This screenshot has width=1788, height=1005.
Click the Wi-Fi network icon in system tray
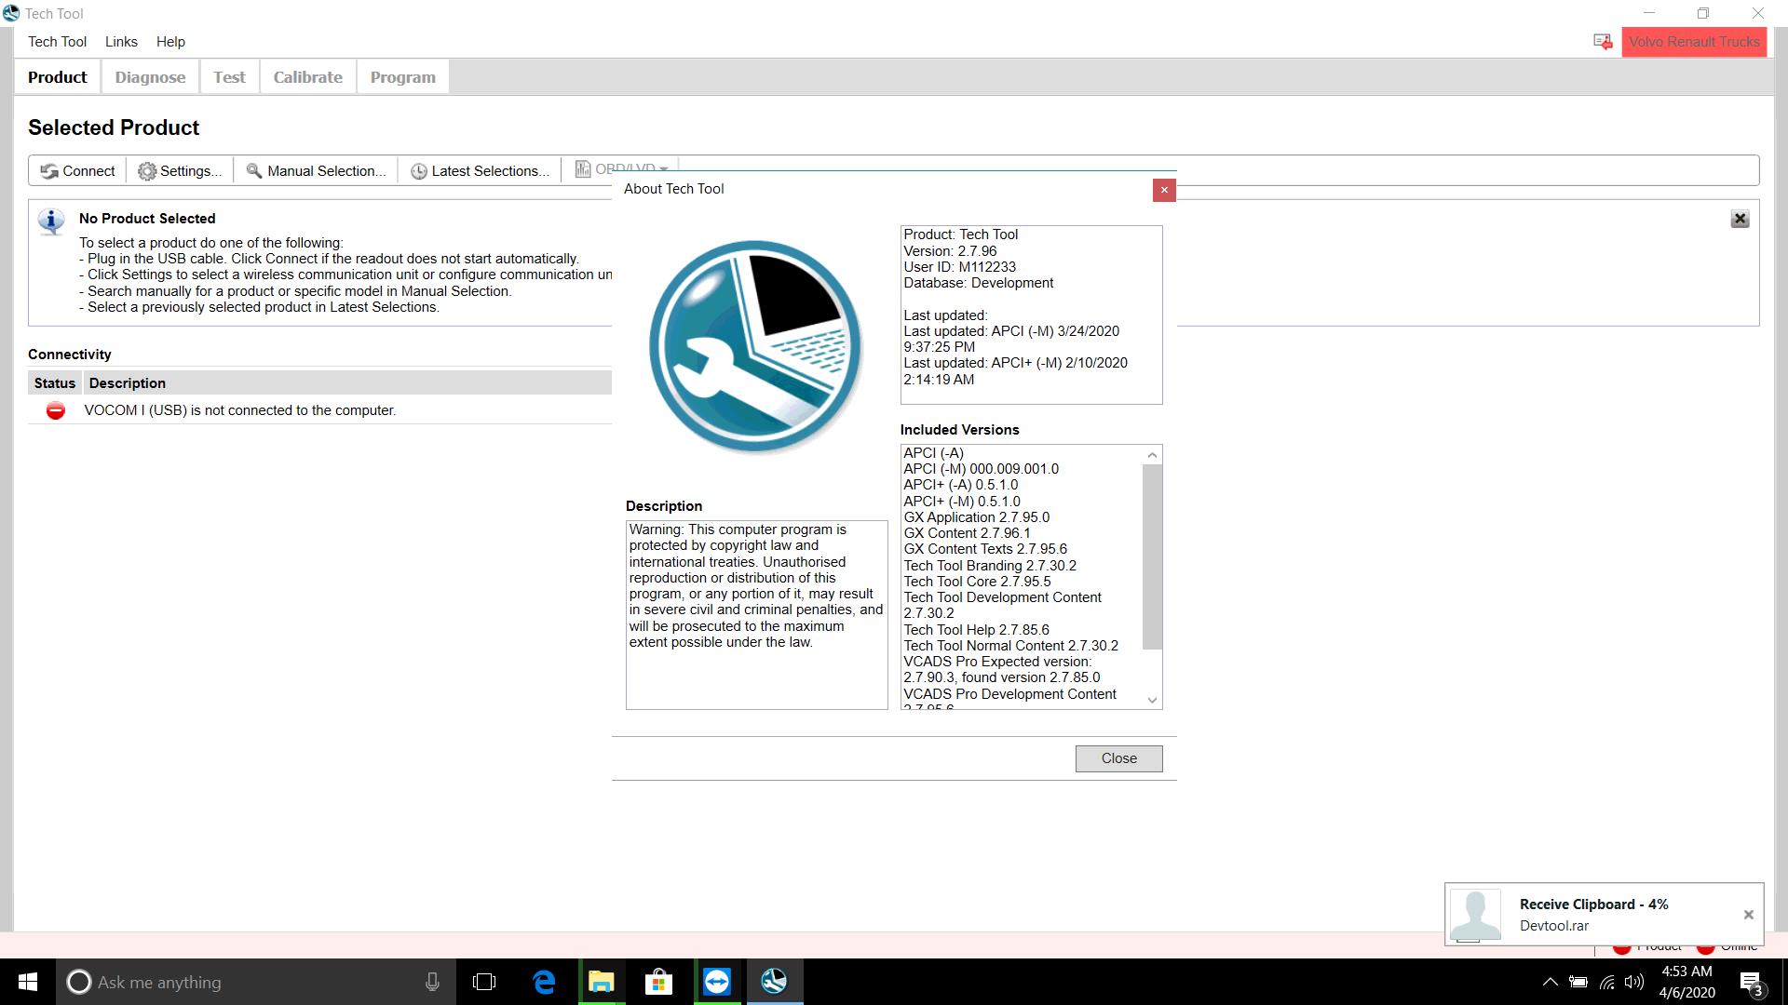pyautogui.click(x=1607, y=982)
